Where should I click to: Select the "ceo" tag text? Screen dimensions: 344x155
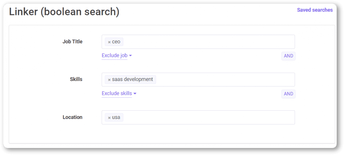tap(116, 42)
